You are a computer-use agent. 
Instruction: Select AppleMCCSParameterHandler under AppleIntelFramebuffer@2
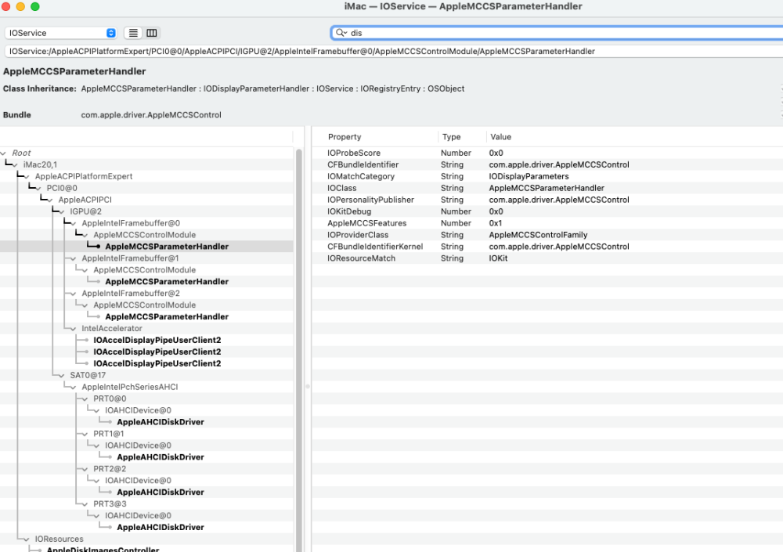coord(167,316)
